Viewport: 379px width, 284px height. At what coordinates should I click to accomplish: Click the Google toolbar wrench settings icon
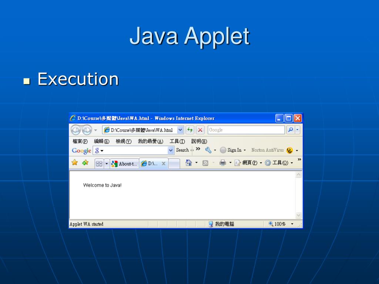point(208,150)
